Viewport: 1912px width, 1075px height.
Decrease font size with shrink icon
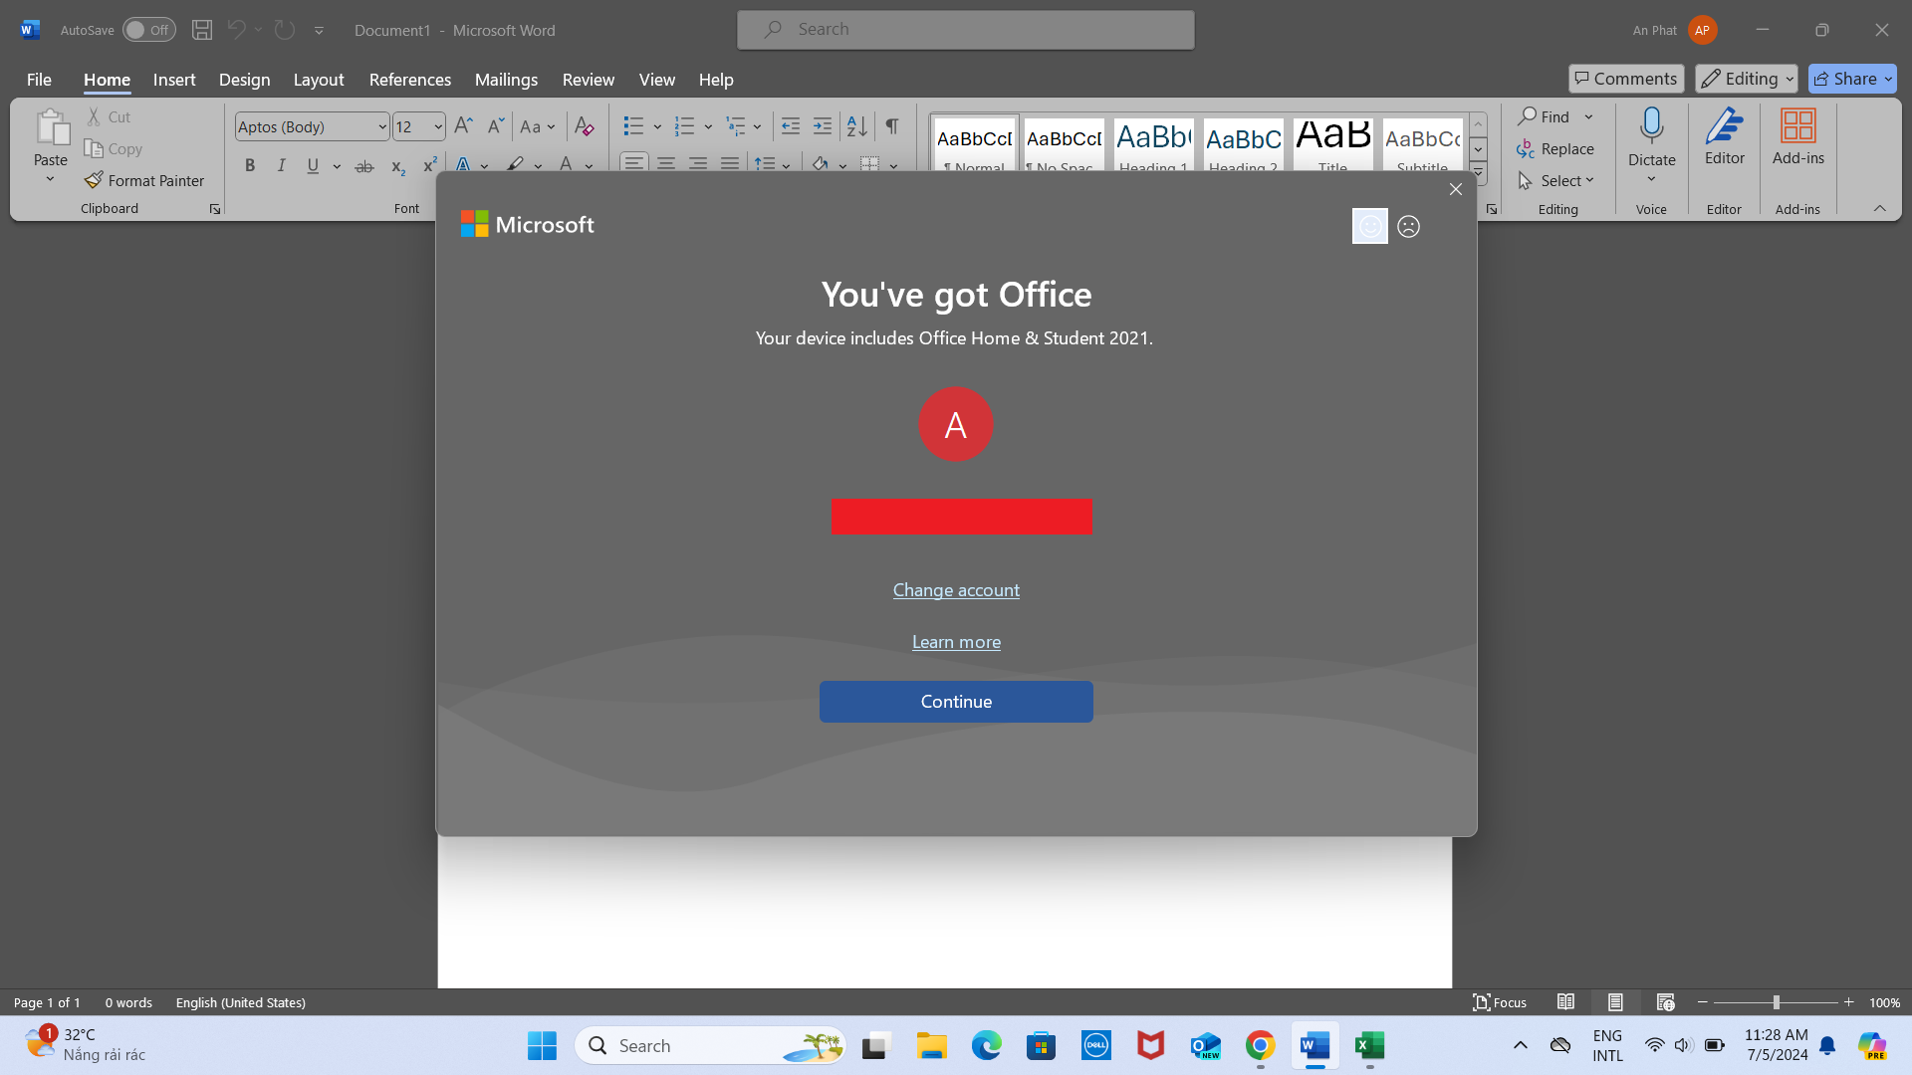point(495,126)
